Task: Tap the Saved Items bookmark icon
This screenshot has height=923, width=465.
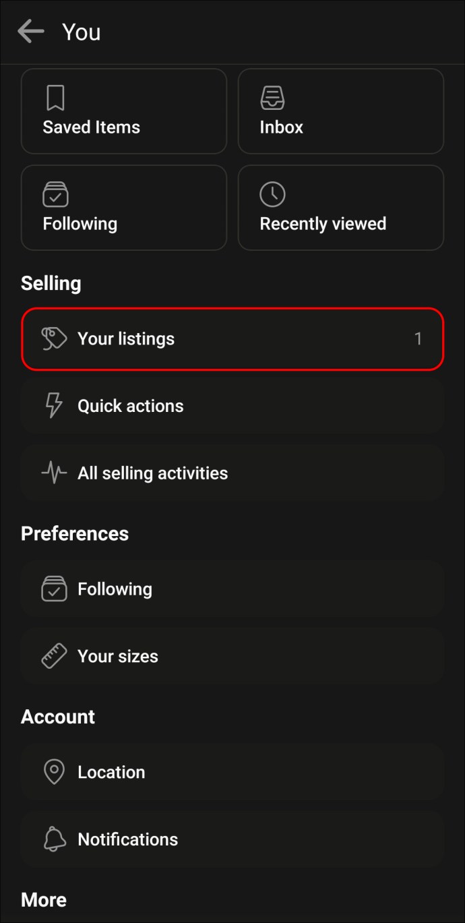Action: (55, 98)
